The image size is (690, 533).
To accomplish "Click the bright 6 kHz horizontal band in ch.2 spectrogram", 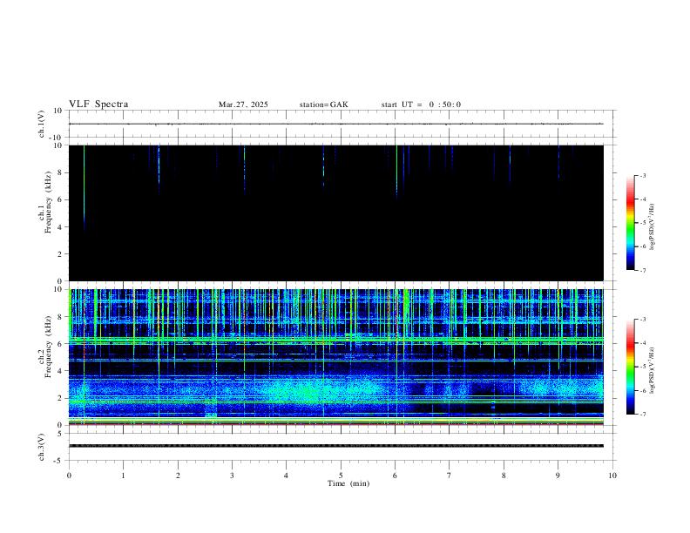I will pos(335,340).
